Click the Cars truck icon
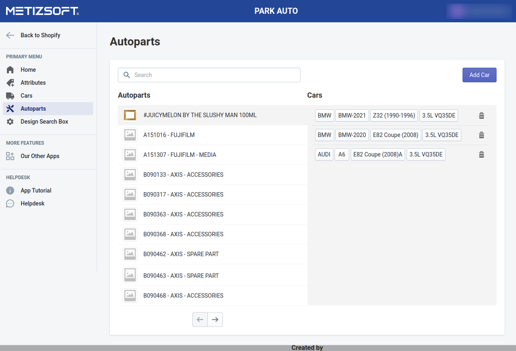516x351 pixels. click(x=10, y=96)
